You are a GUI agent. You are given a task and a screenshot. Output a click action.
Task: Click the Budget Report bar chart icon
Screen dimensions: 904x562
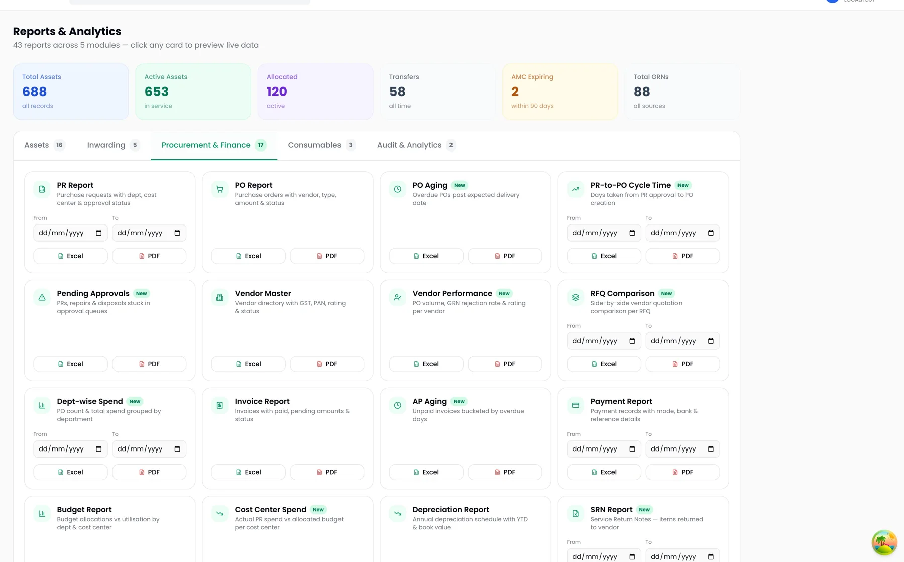pyautogui.click(x=42, y=513)
